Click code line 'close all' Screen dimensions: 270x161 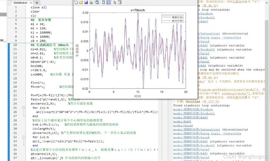[x=39, y=7]
